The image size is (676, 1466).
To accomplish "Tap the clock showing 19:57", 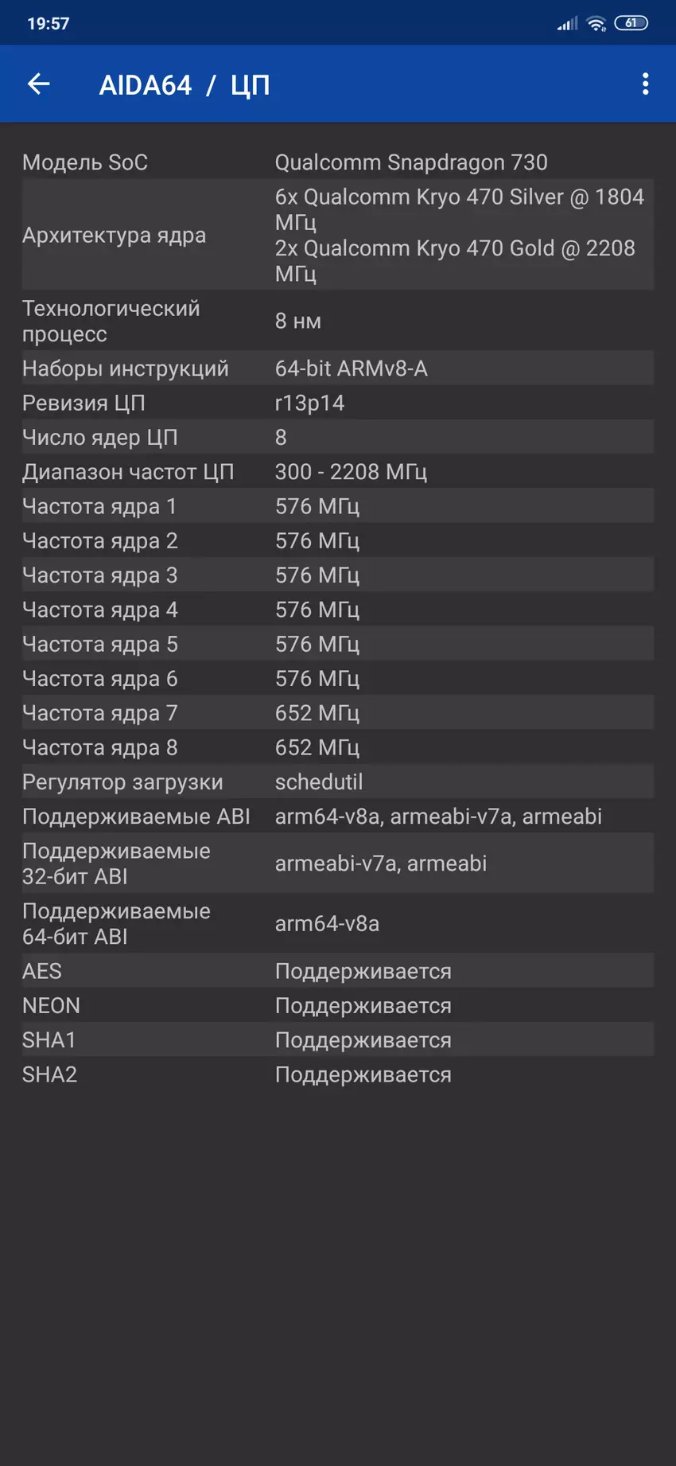I will pyautogui.click(x=49, y=24).
